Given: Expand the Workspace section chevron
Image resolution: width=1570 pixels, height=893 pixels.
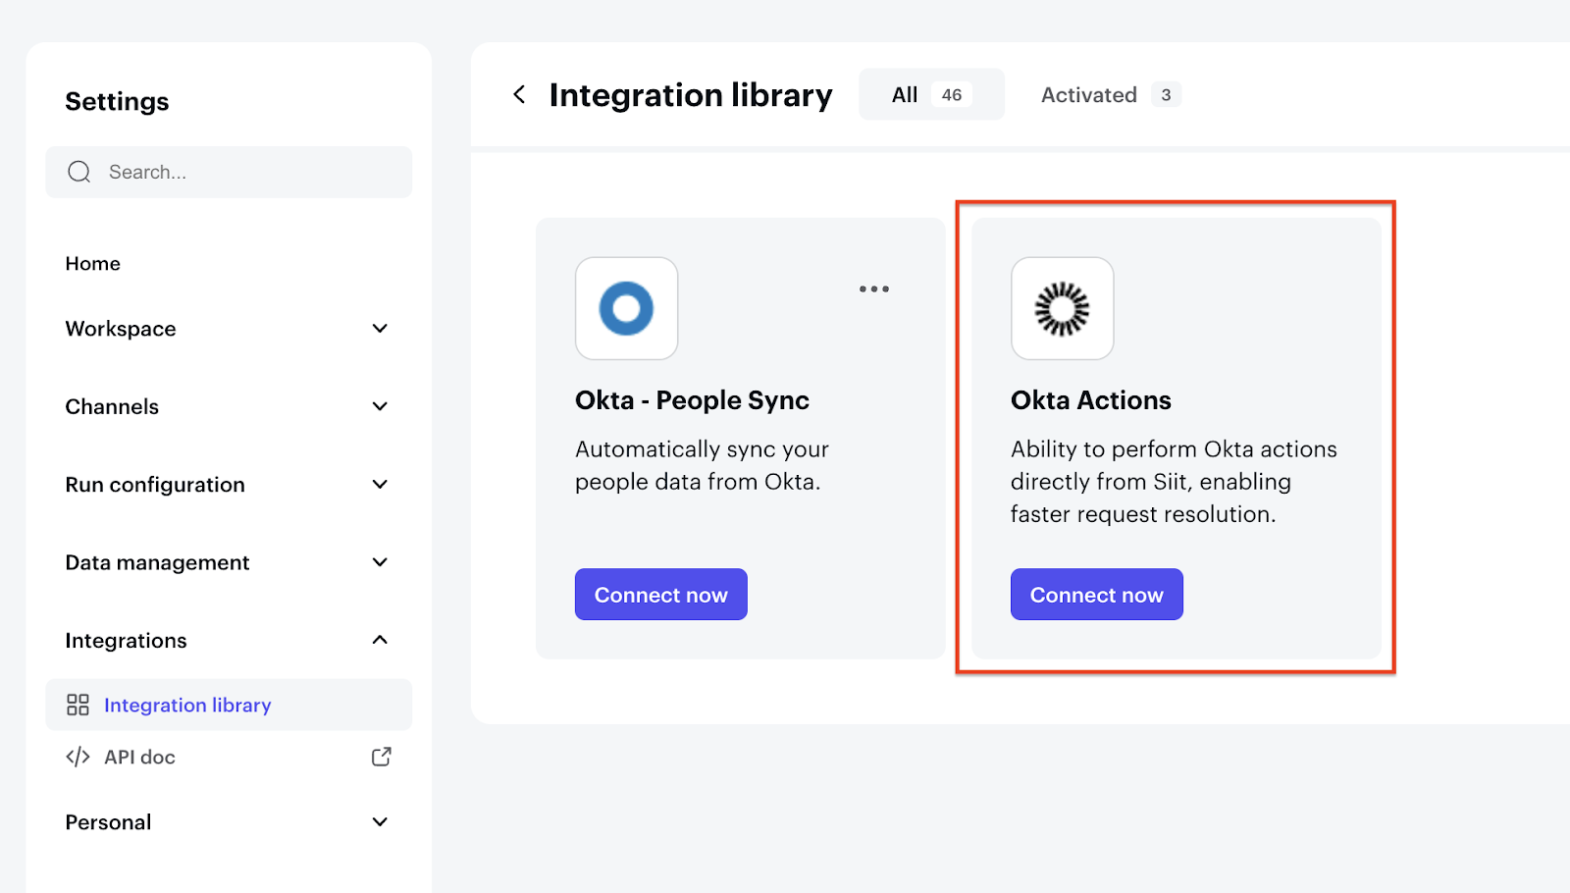Looking at the screenshot, I should click(x=380, y=329).
